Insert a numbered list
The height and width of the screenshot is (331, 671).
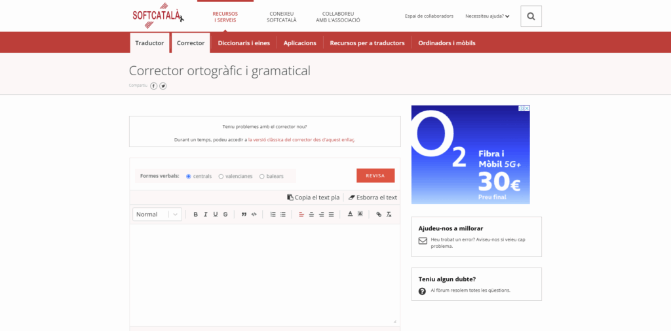(273, 215)
